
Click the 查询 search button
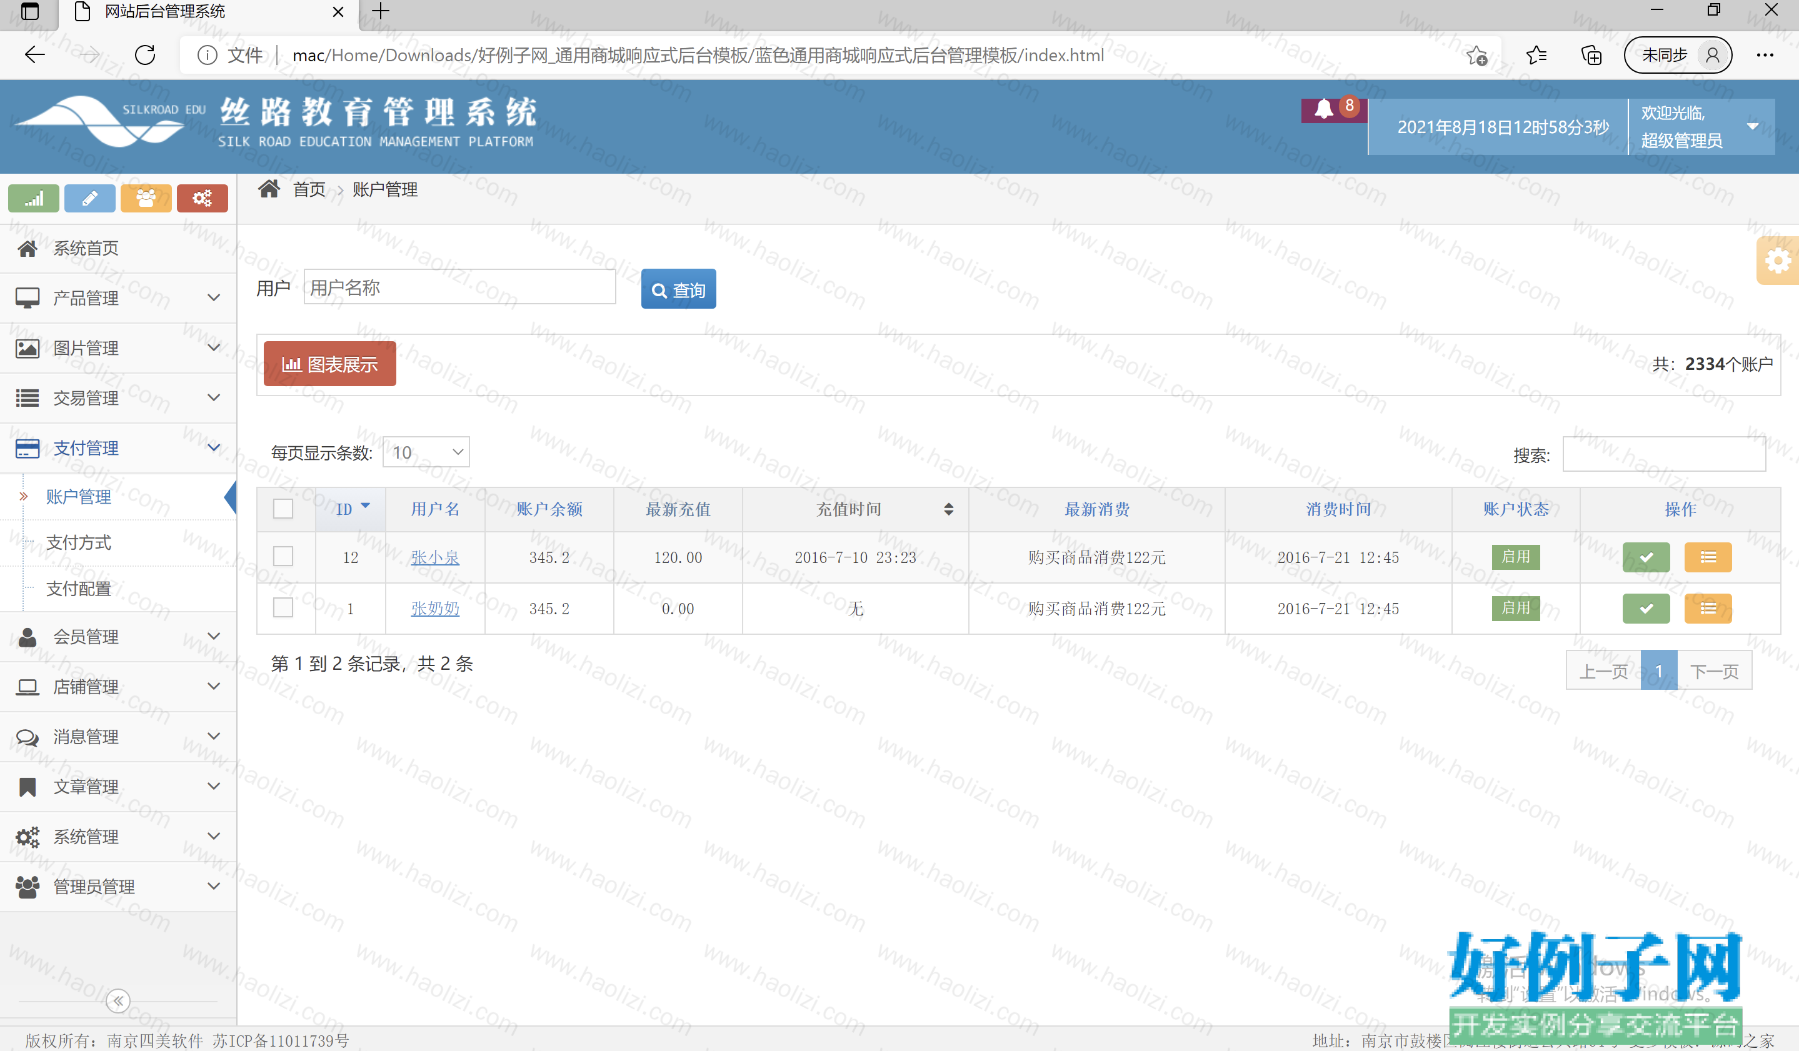678,289
